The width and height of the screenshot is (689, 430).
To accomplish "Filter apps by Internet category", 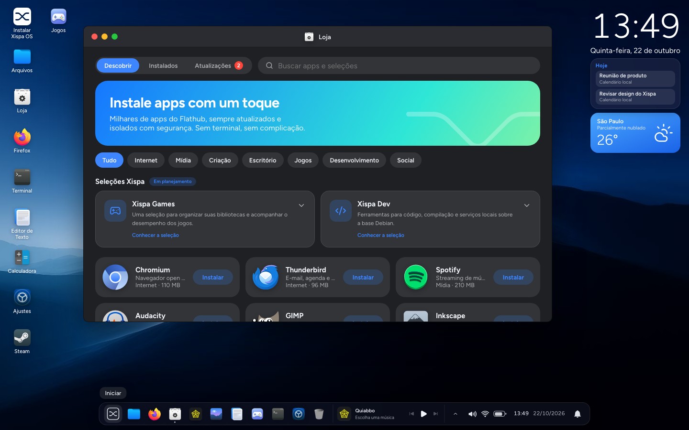I will click(146, 160).
